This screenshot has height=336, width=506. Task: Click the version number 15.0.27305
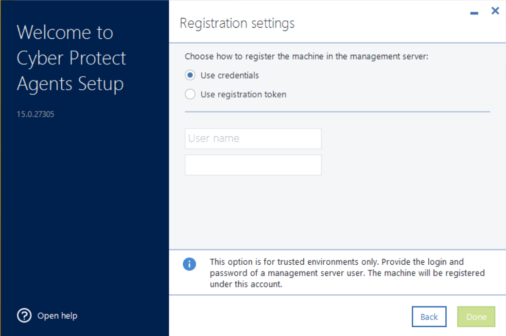click(x=35, y=114)
